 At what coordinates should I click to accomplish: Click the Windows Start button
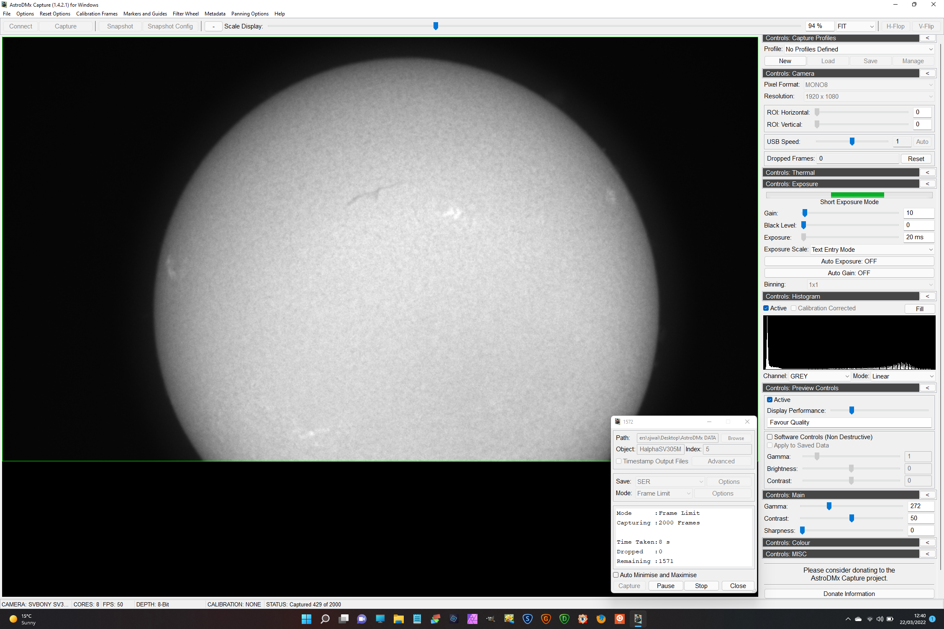[306, 619]
